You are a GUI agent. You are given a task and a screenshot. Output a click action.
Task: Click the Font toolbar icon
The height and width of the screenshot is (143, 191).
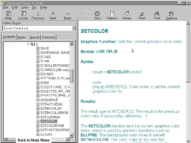click(142, 14)
